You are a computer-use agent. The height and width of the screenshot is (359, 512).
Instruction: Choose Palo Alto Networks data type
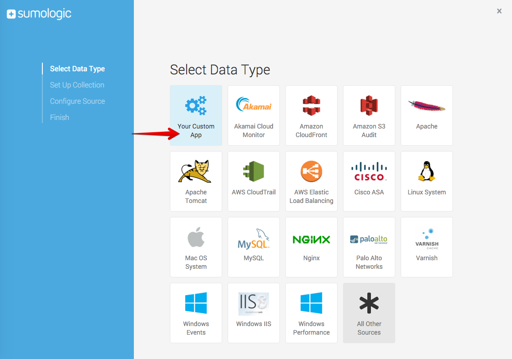(x=369, y=247)
